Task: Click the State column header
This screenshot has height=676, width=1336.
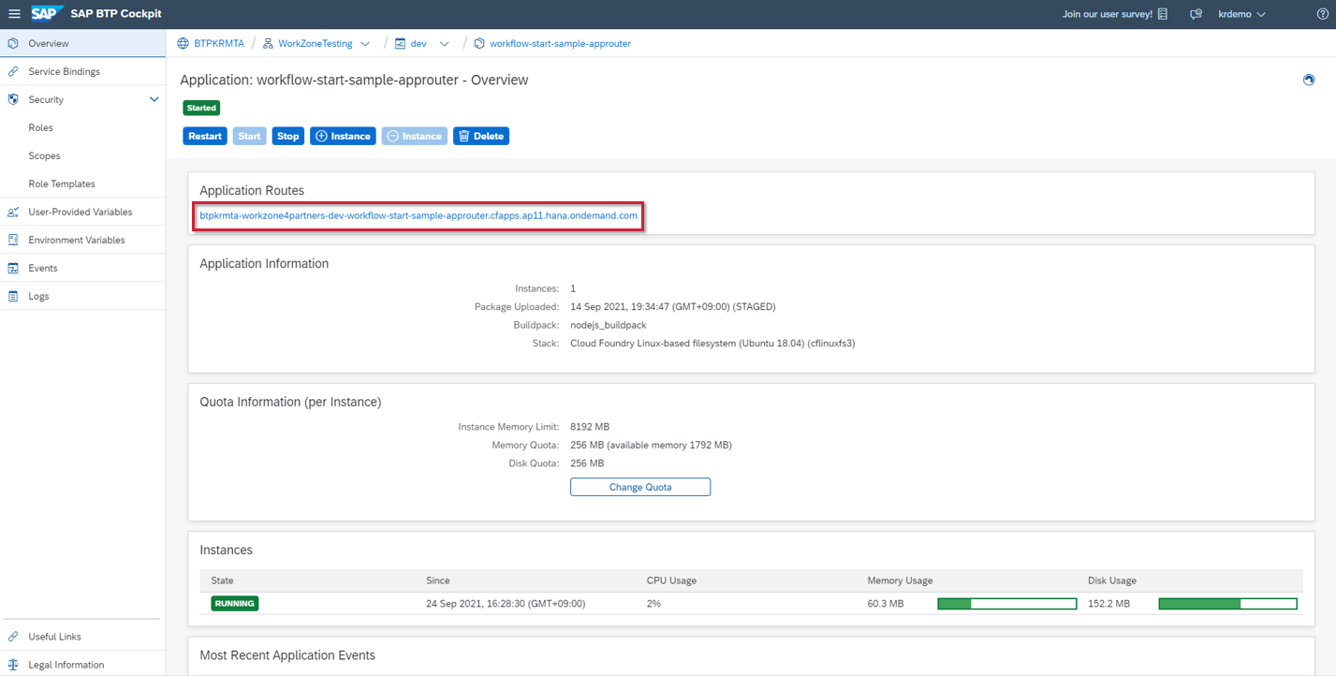Action: tap(222, 580)
